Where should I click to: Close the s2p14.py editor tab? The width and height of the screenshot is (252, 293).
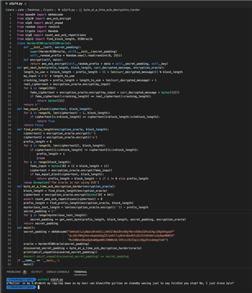25,4
